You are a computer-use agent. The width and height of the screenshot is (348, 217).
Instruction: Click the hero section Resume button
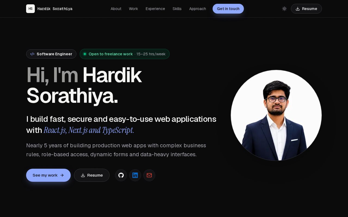pyautogui.click(x=92, y=175)
